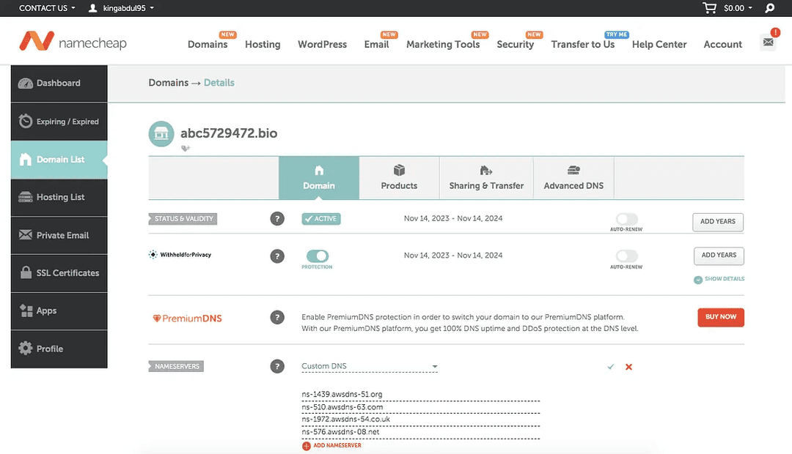This screenshot has height=454, width=792.
Task: Confirm nameservers with green checkmark
Action: (611, 367)
